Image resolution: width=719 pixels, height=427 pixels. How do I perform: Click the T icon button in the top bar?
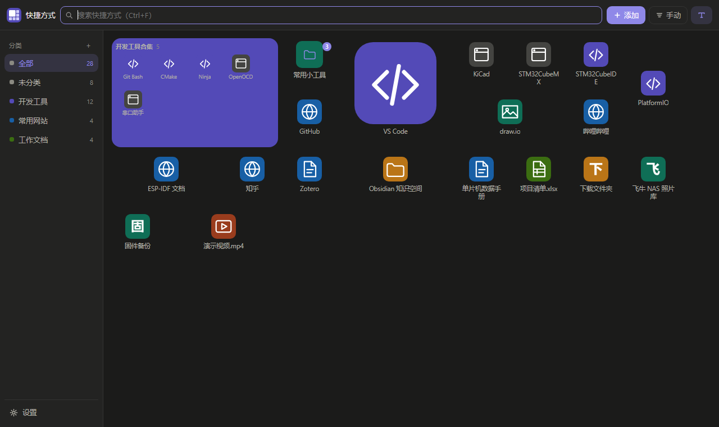pos(702,15)
